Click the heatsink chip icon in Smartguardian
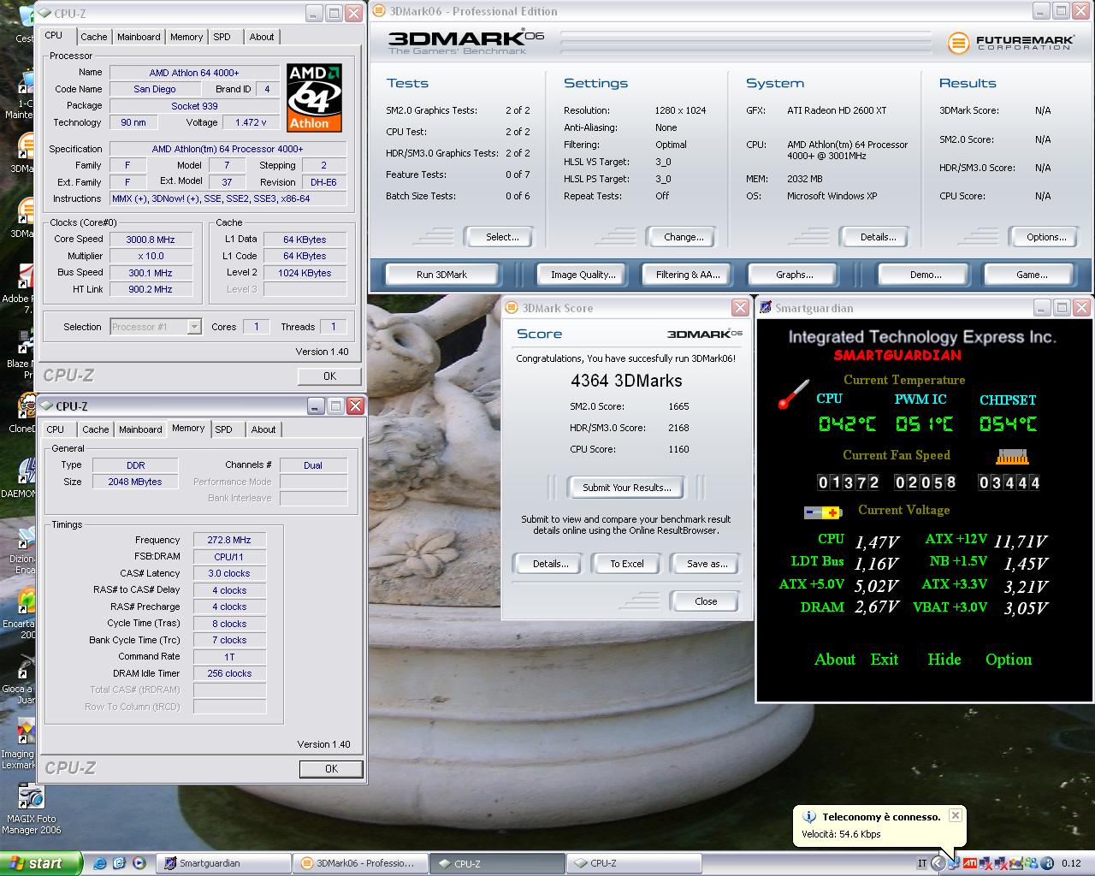The width and height of the screenshot is (1095, 876). (1011, 456)
